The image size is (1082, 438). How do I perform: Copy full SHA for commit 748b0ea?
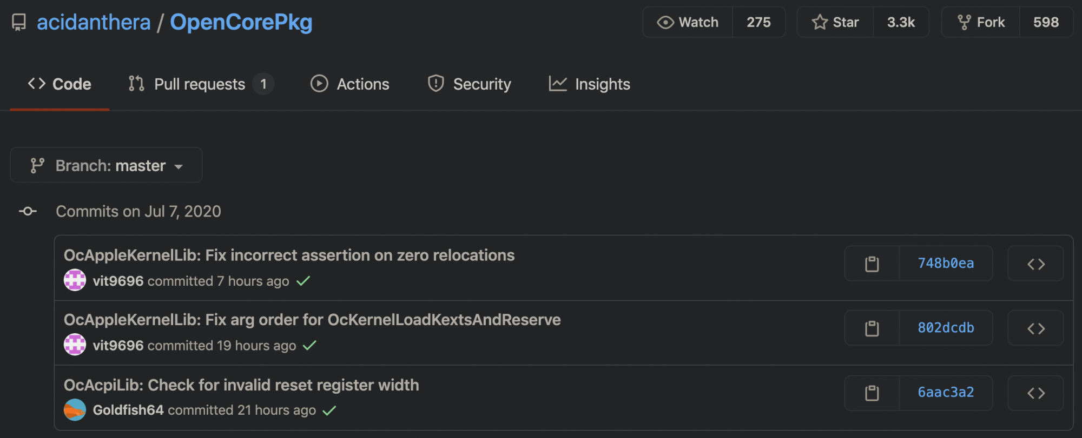pyautogui.click(x=872, y=264)
